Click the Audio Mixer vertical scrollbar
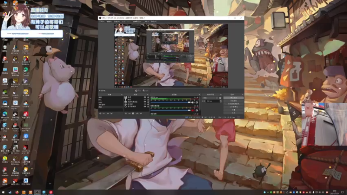This screenshot has width=347, height=195. (x=200, y=104)
